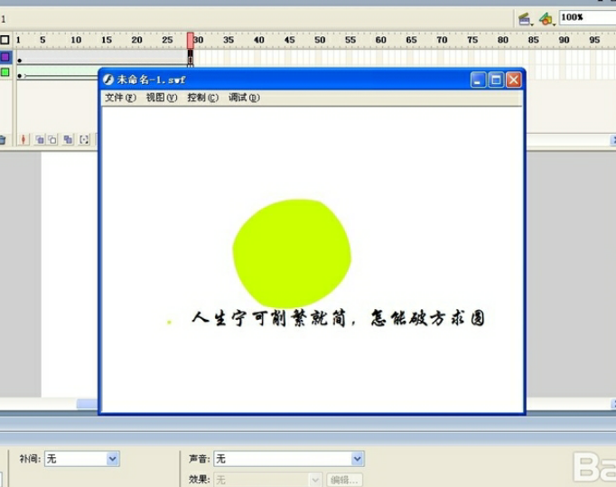Minimize the 未命名-1.swf window
Screen dimensions: 616x487
pos(478,80)
